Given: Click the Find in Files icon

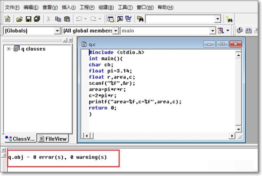Looking at the screenshot, I should [x=140, y=19].
